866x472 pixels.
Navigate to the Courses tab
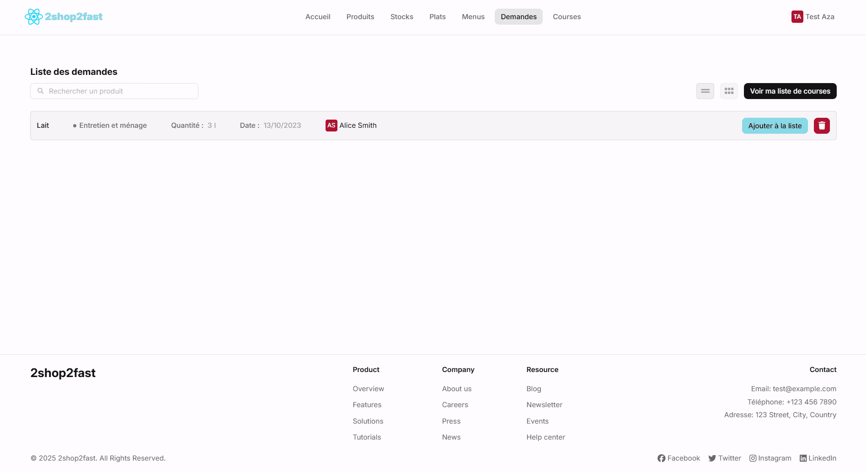(x=567, y=17)
